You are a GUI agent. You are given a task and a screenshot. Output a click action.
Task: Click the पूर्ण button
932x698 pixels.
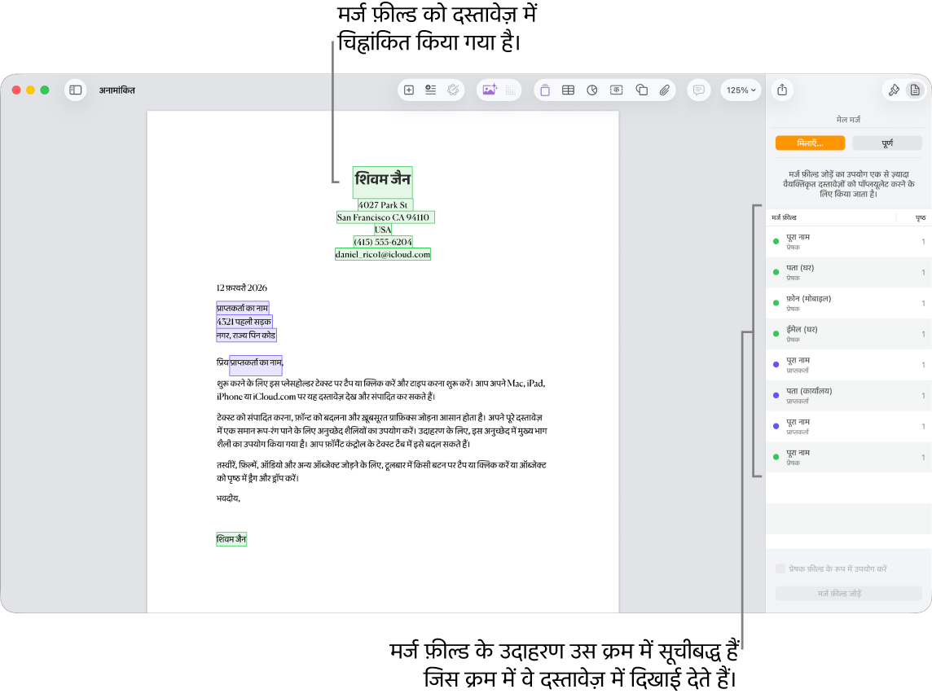click(887, 143)
